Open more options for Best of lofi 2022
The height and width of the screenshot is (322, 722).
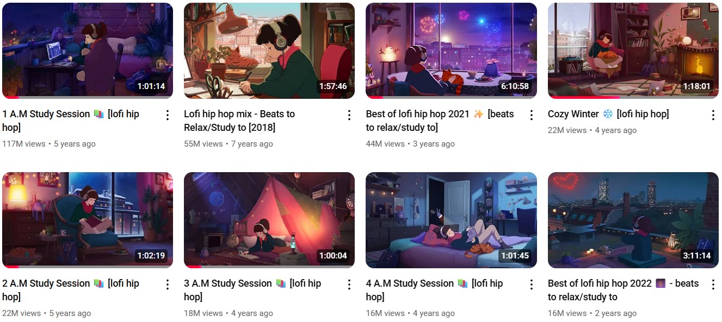pyautogui.click(x=713, y=284)
